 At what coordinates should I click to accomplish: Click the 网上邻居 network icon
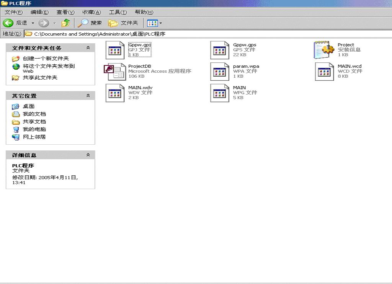point(16,137)
